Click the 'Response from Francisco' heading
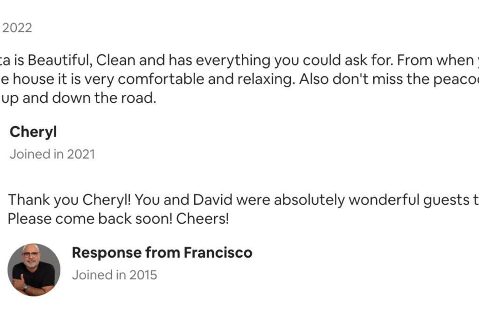Image resolution: width=479 pixels, height=319 pixels. click(162, 253)
